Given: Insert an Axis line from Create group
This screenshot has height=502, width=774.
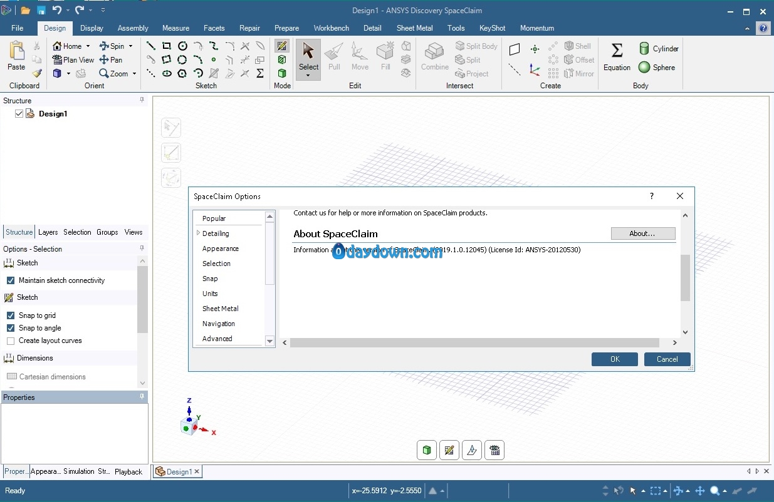Looking at the screenshot, I should coord(515,69).
